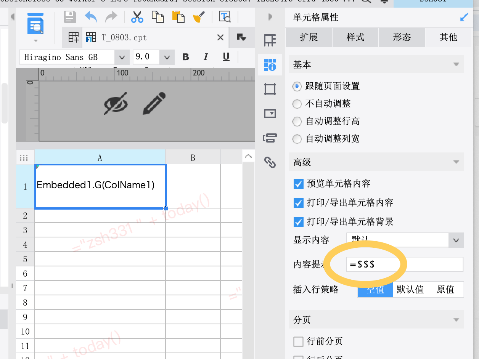Open hyperlink panel icon
The height and width of the screenshot is (359, 479).
[270, 163]
